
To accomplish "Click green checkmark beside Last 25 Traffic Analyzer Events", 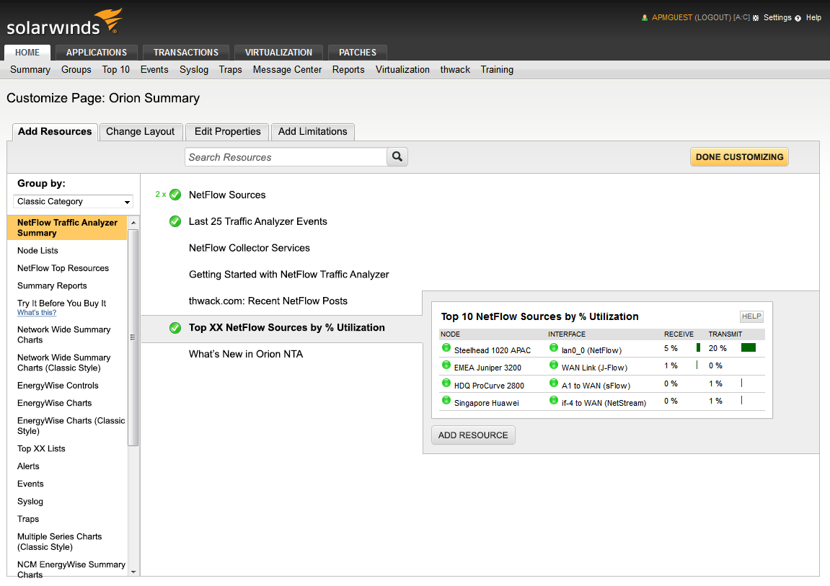I will coord(175,221).
